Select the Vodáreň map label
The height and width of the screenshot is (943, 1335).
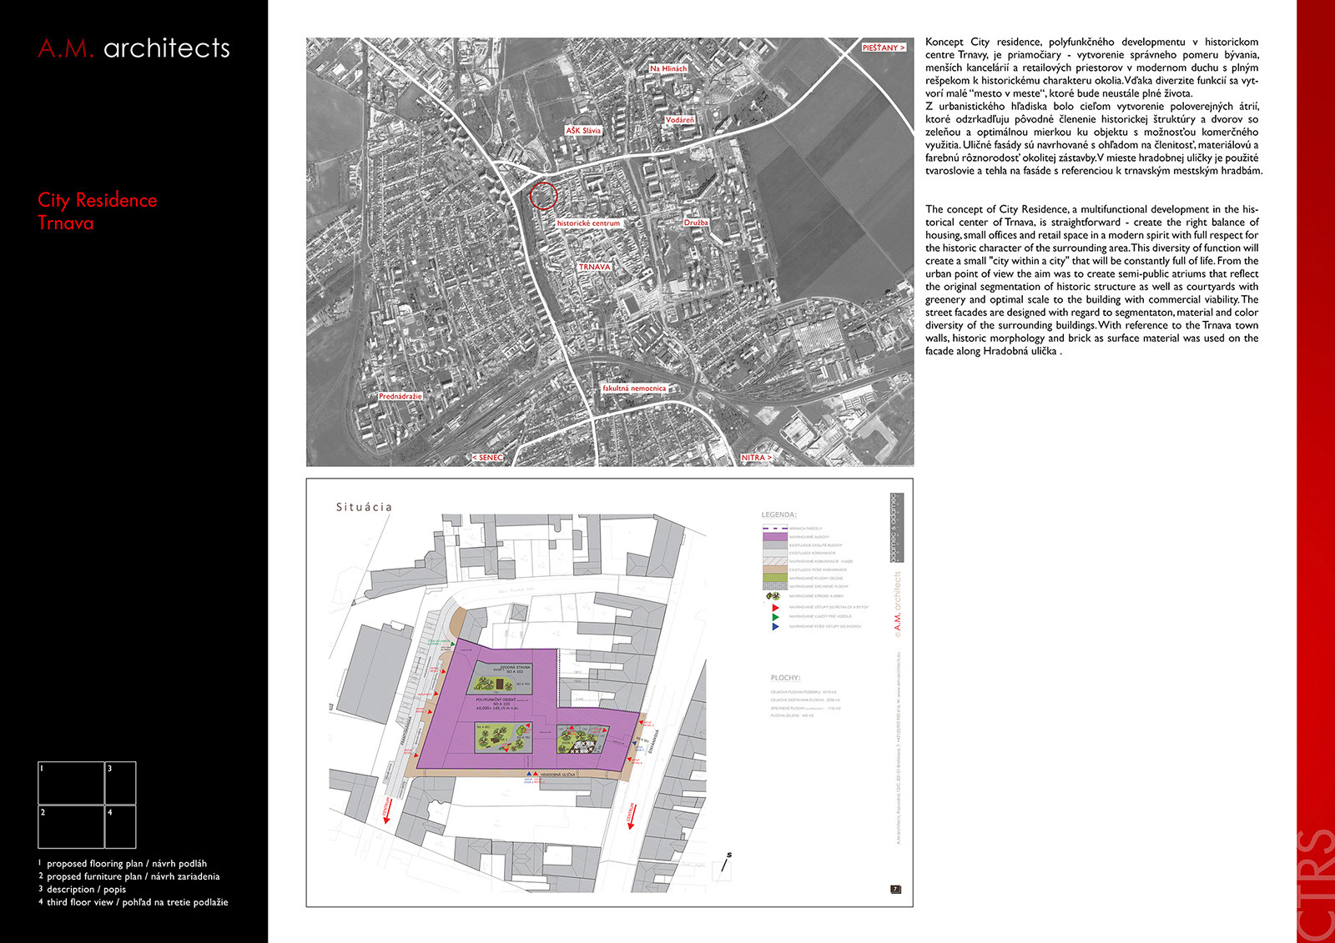point(679,120)
